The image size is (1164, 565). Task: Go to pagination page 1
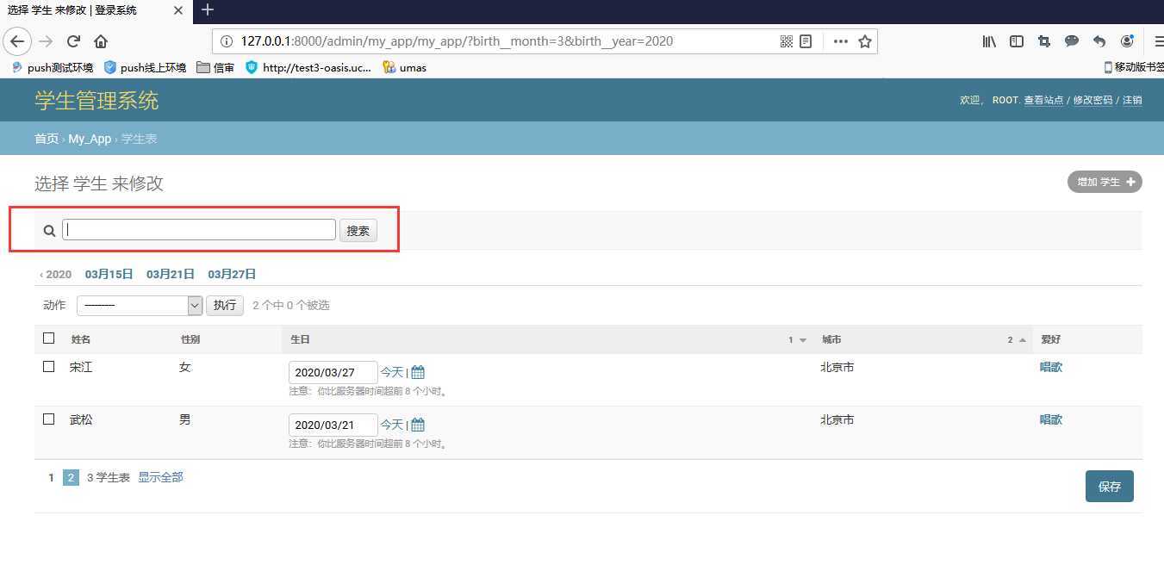point(52,477)
